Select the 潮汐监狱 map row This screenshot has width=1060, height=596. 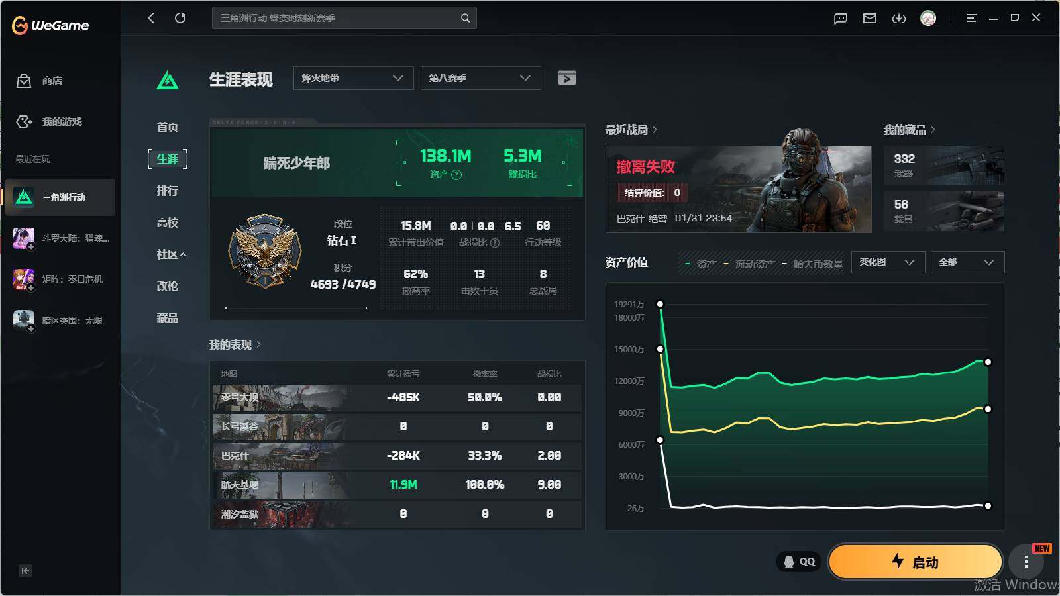click(x=397, y=514)
